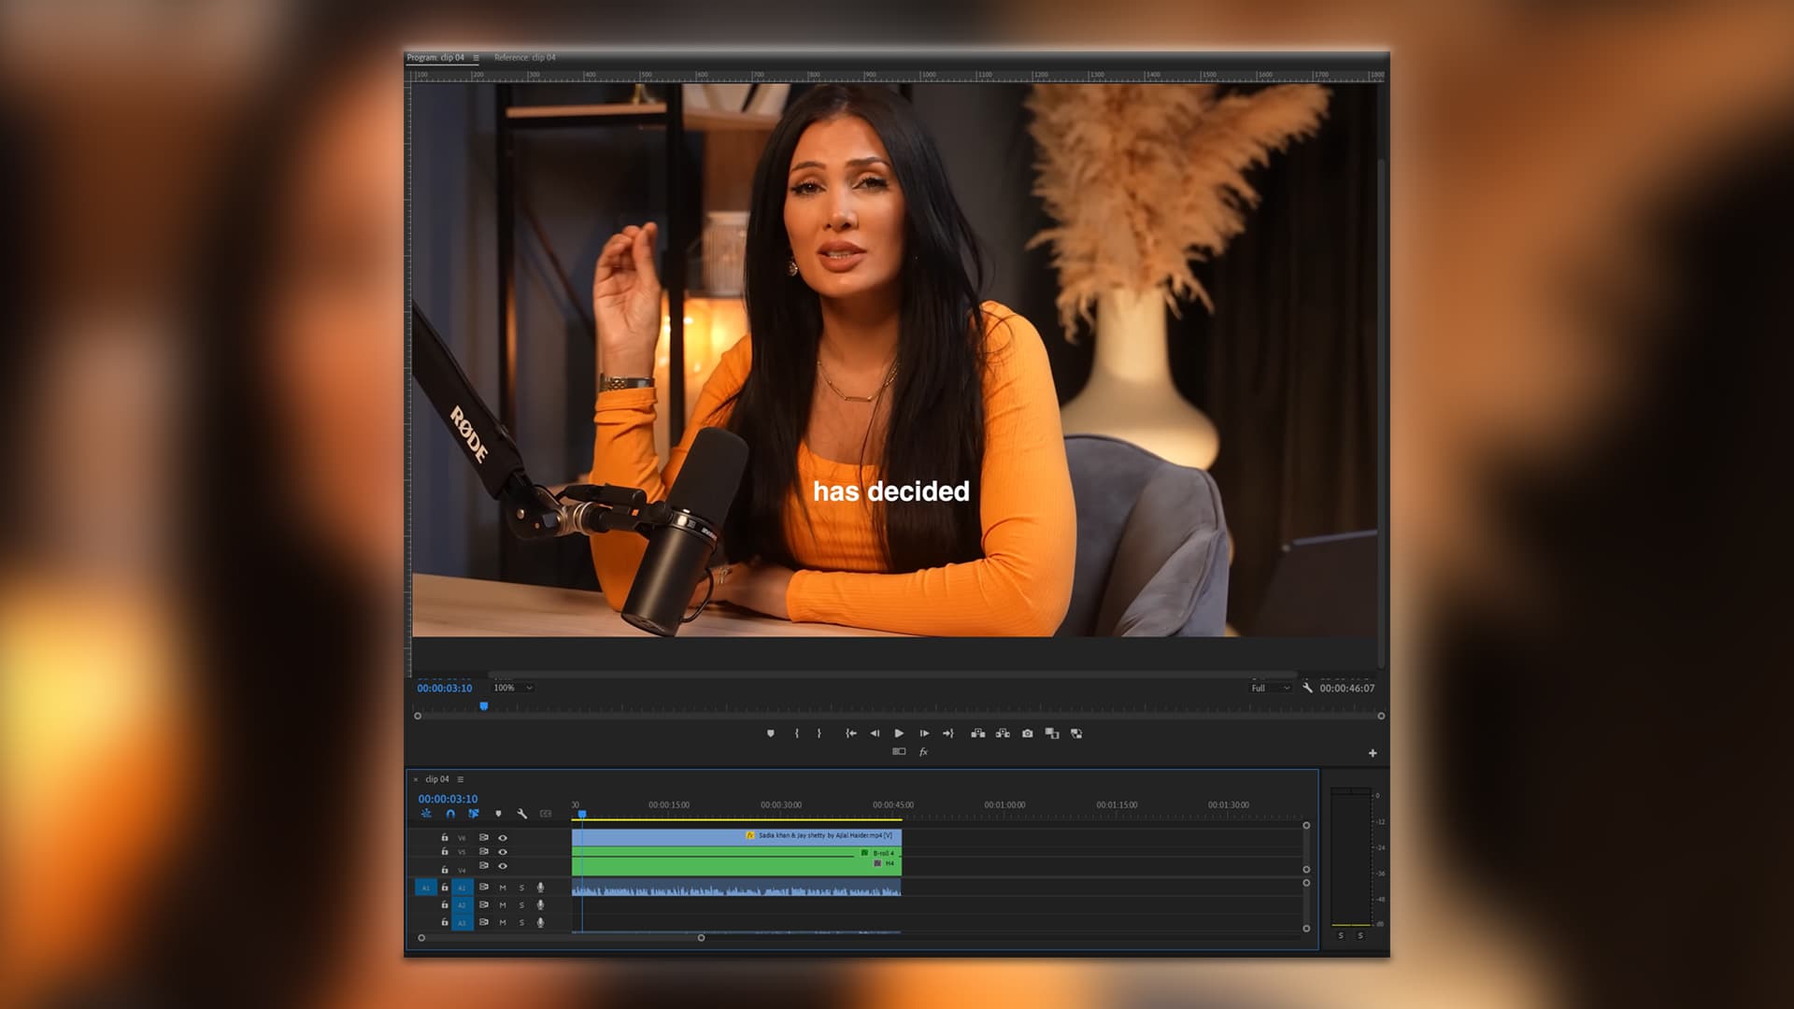
Task: Click the Export Frame camera icon
Action: click(1027, 733)
